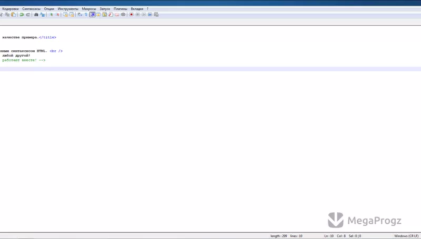
Task: Open Folder as Workspace icon
Action: point(117,15)
